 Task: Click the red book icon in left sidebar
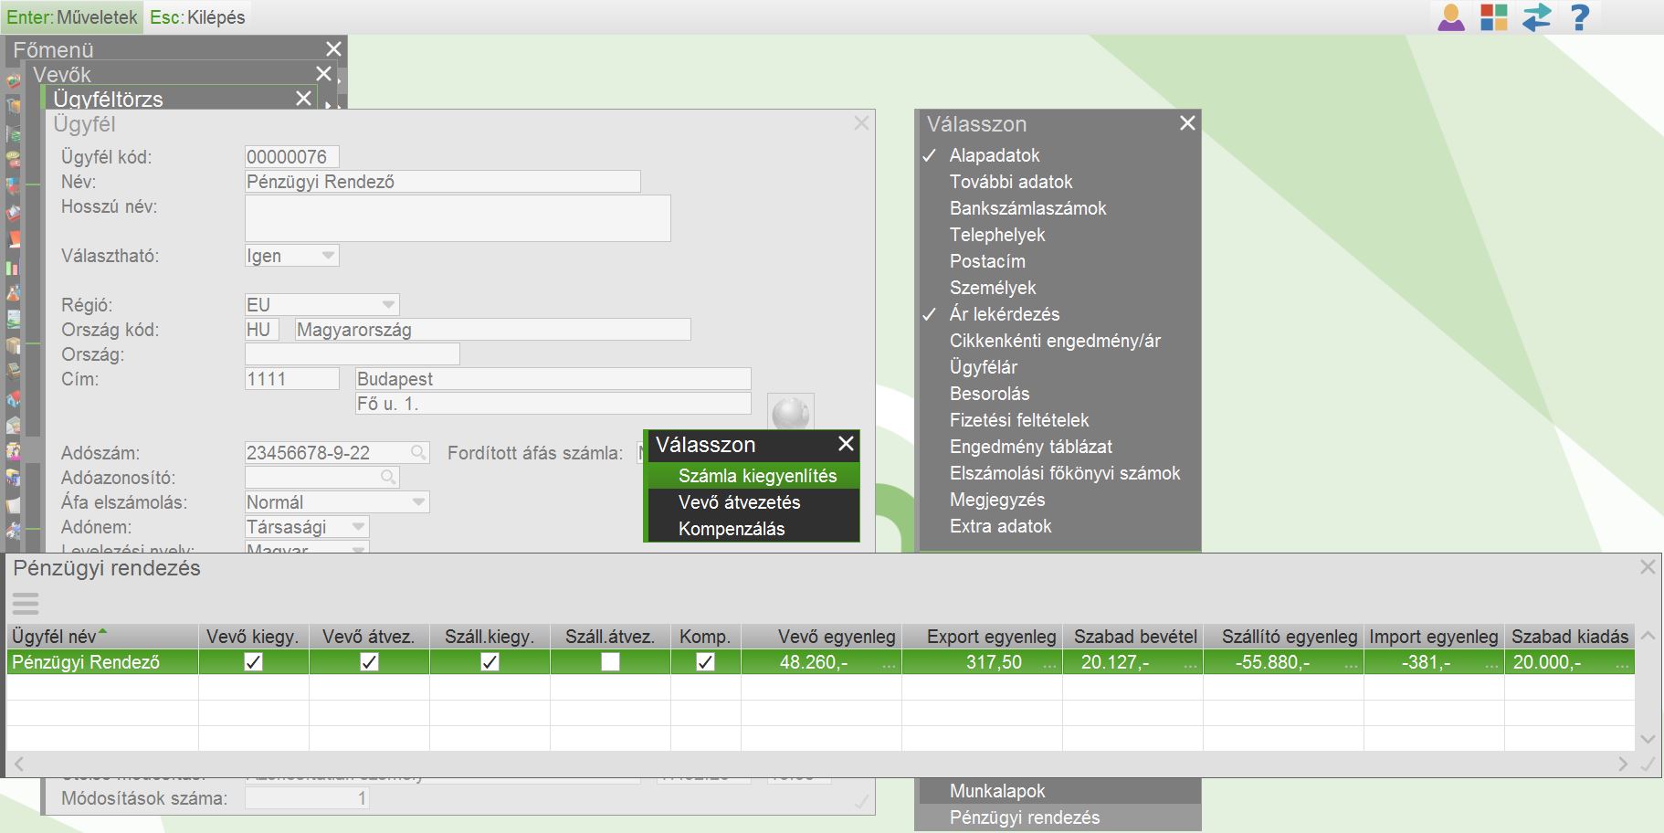pyautogui.click(x=14, y=240)
